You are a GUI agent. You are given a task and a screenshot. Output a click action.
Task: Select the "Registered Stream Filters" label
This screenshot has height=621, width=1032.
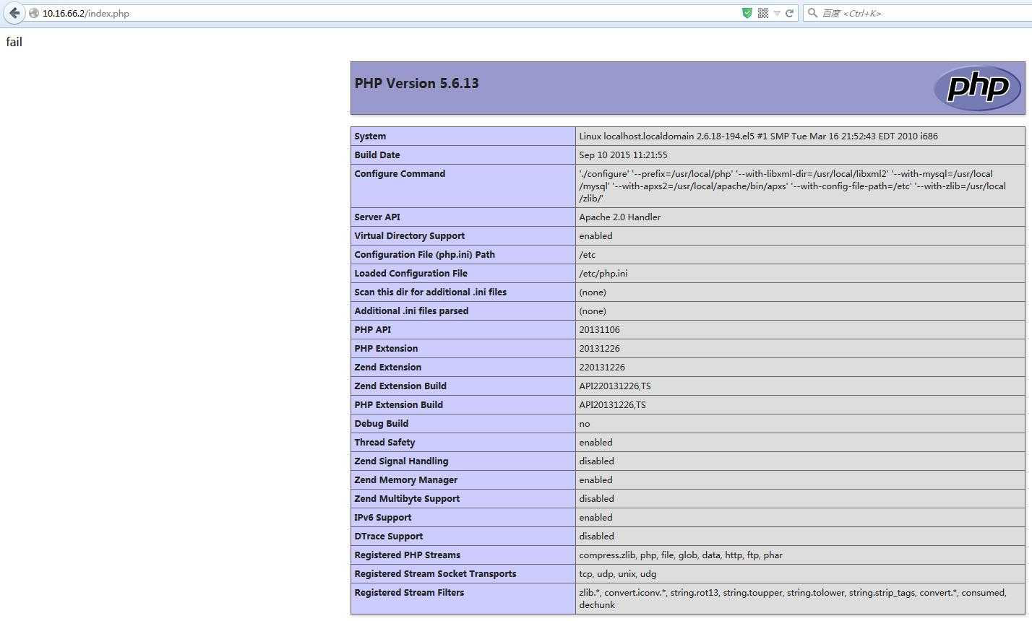click(409, 592)
